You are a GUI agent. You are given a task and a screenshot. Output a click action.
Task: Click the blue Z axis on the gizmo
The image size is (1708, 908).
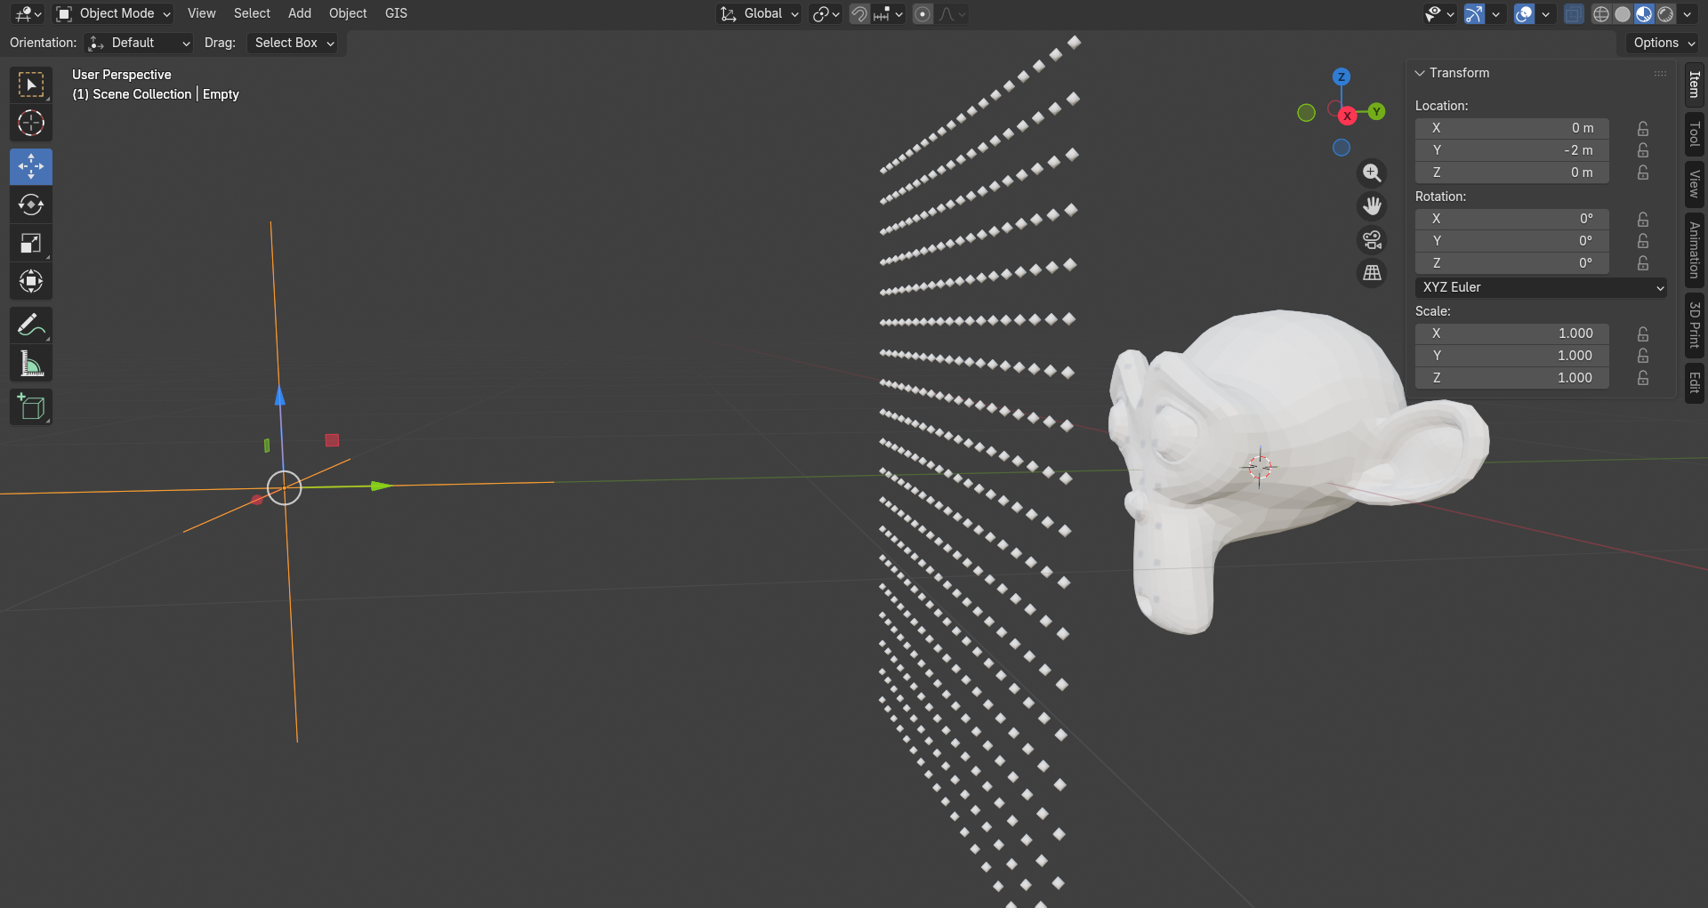(1341, 76)
